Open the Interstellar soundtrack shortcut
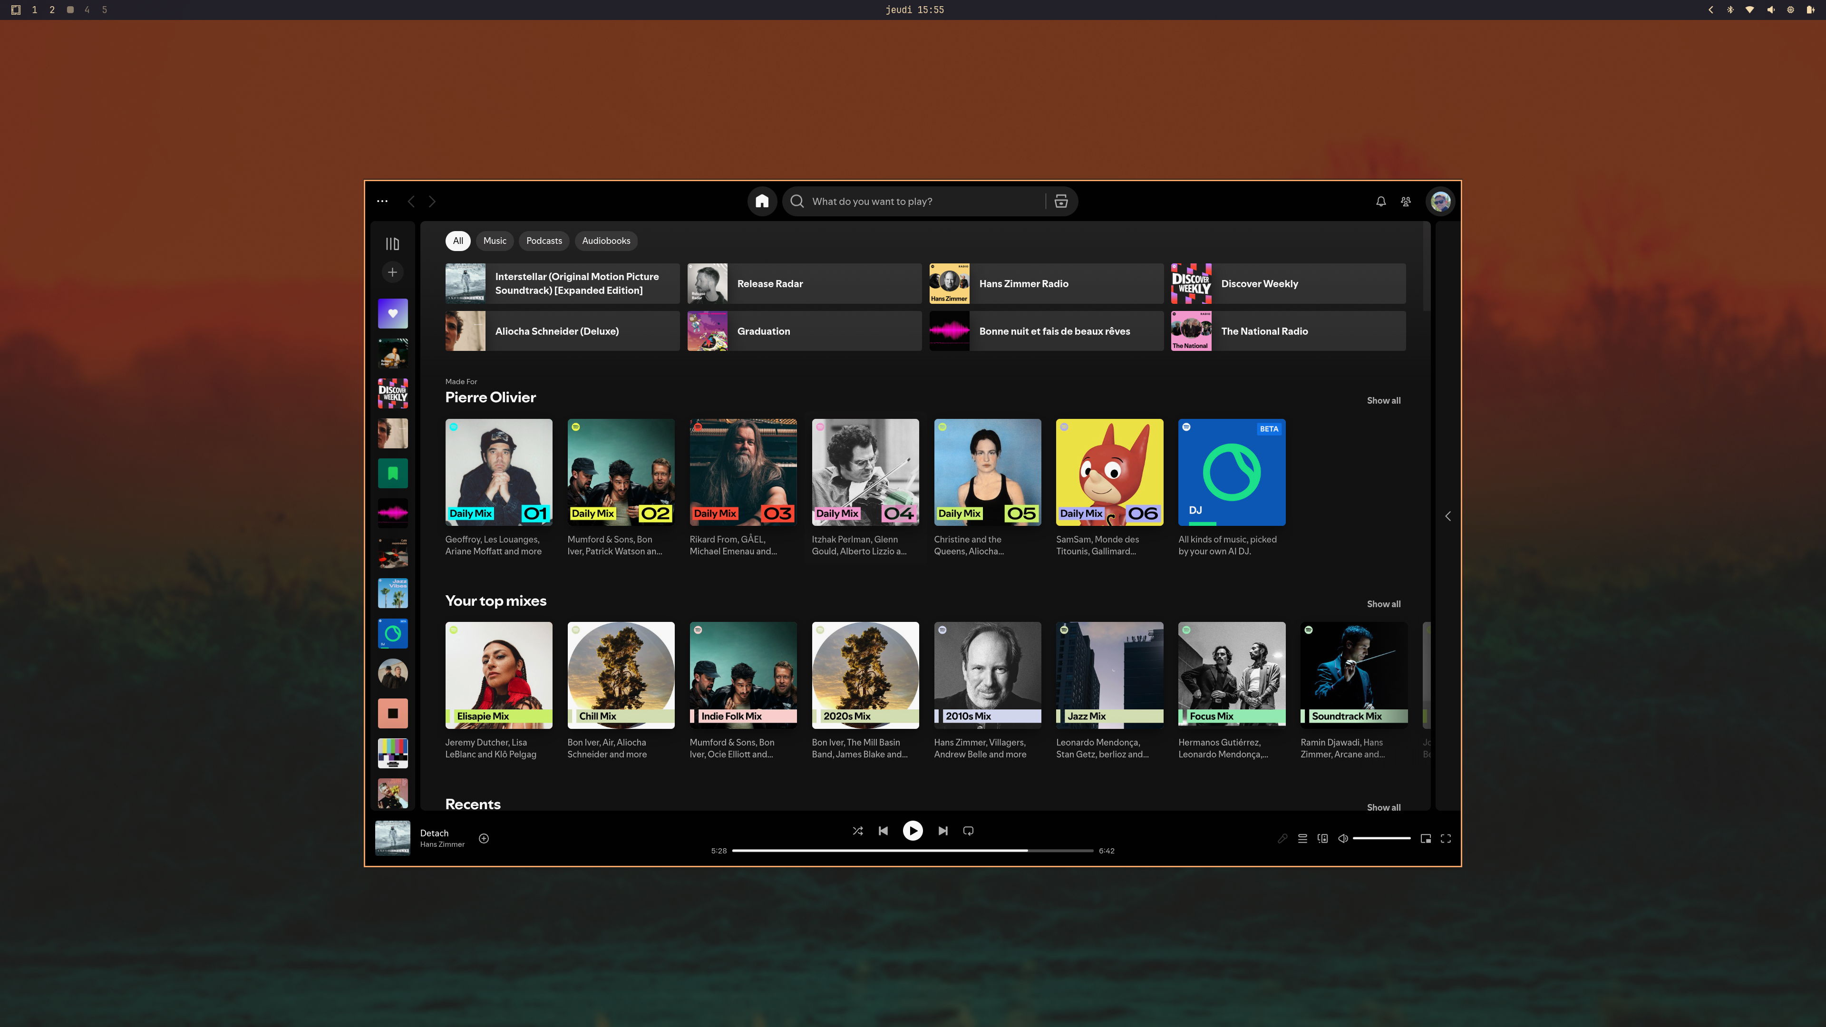The width and height of the screenshot is (1826, 1027). point(562,283)
